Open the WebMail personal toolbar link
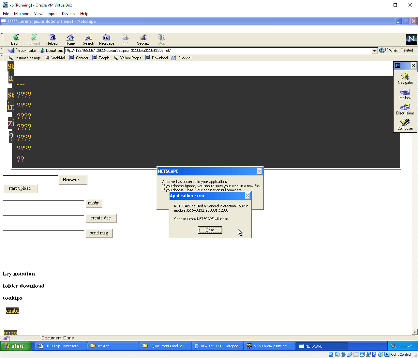418x358 pixels. (x=55, y=58)
